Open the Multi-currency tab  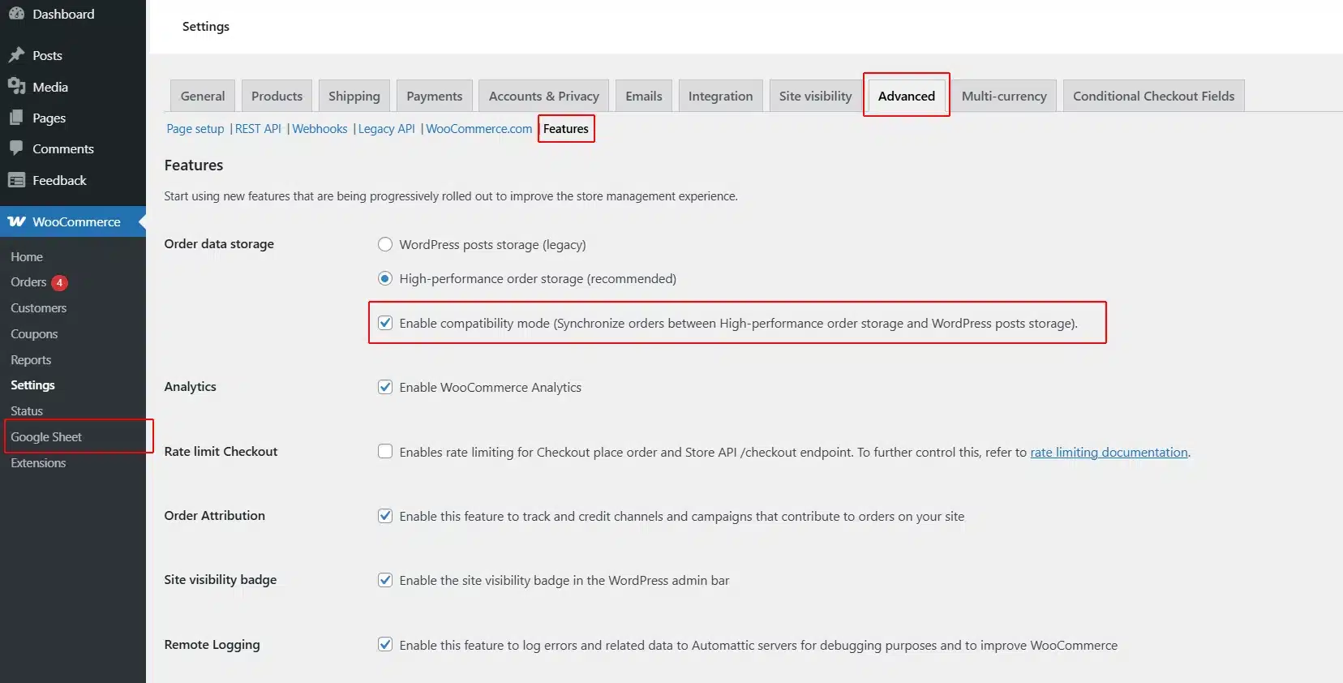tap(1003, 96)
